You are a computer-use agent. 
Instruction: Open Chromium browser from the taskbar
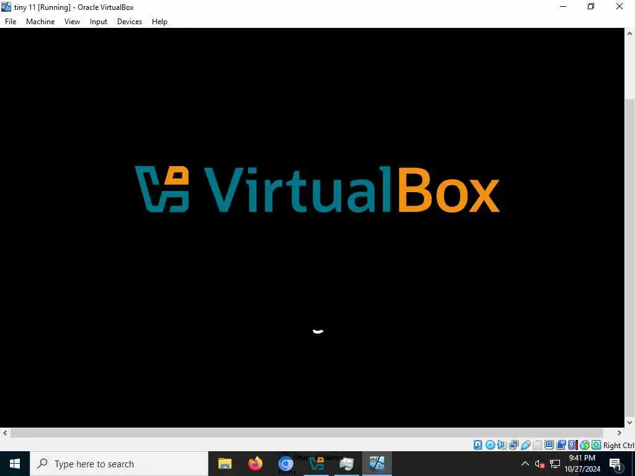point(285,464)
